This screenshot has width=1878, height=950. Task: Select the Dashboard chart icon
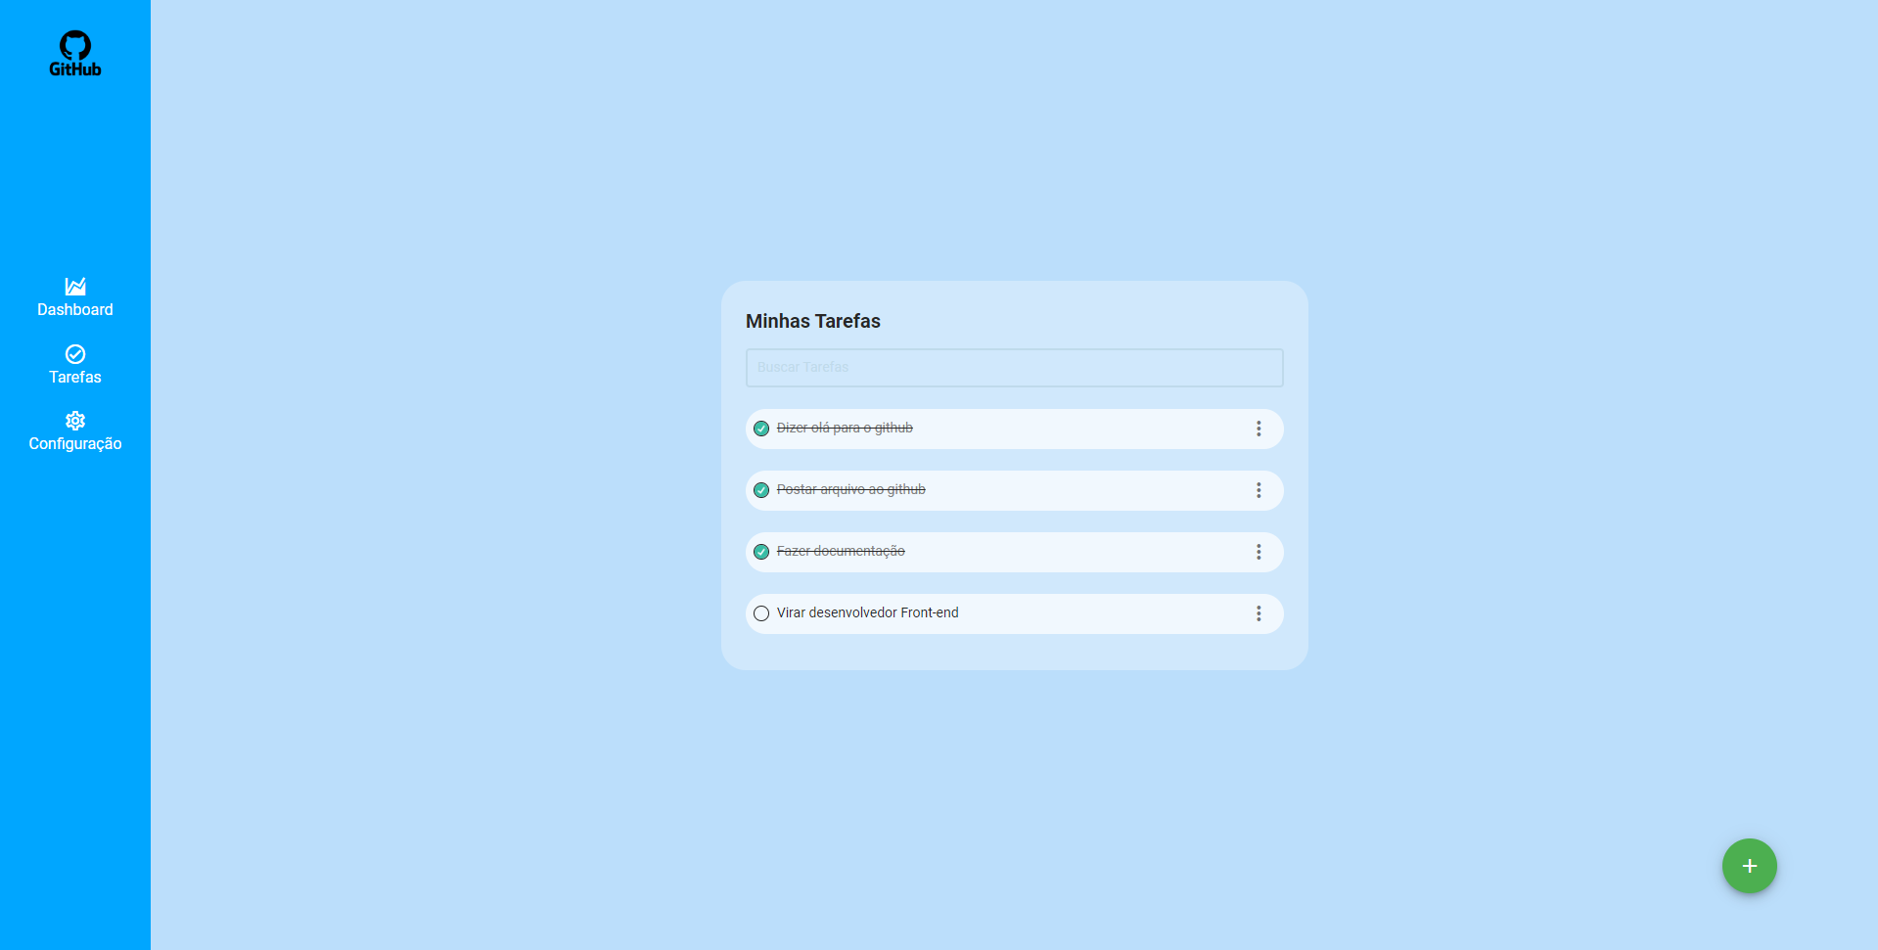point(75,285)
